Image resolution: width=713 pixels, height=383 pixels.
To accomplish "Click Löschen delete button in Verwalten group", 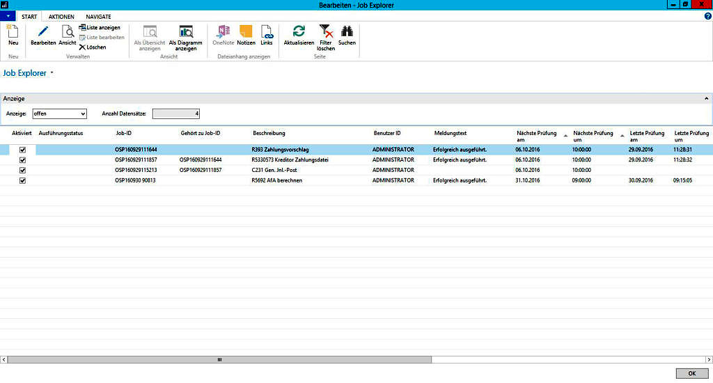I will 93,47.
